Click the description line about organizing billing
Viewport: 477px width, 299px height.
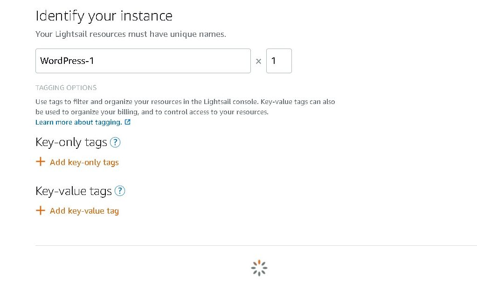(x=152, y=112)
